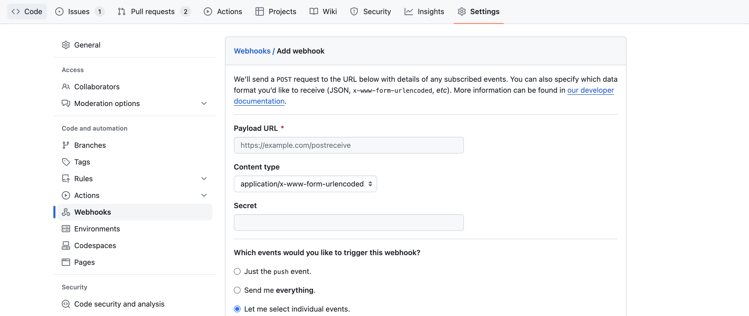
Task: Click the Pages browser icon
Action: [x=66, y=262]
